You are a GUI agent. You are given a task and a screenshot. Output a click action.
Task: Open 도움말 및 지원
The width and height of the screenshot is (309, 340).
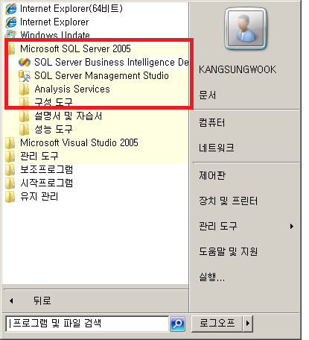tap(246, 251)
